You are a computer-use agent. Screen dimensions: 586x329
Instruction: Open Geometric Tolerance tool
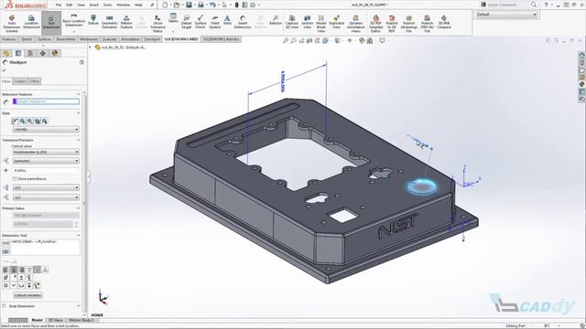[x=109, y=22]
